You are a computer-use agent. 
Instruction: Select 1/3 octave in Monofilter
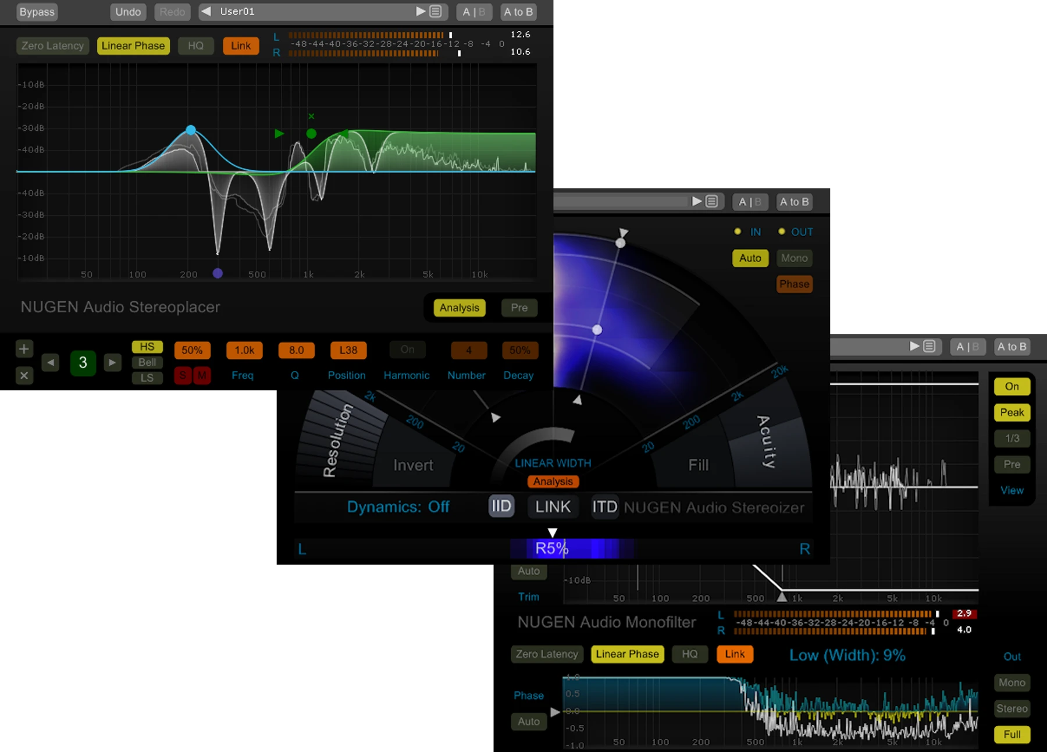point(1012,439)
